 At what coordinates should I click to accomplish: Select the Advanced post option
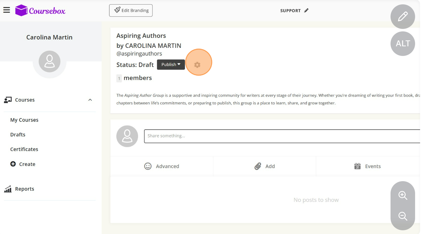162,166
